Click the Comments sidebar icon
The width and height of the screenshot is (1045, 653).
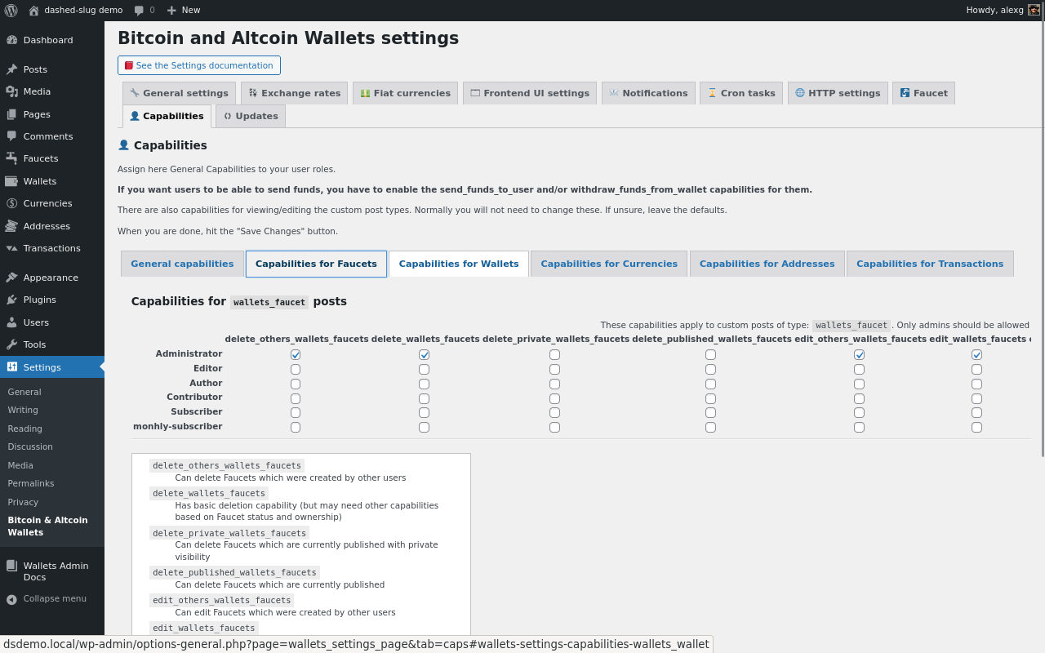(x=11, y=136)
